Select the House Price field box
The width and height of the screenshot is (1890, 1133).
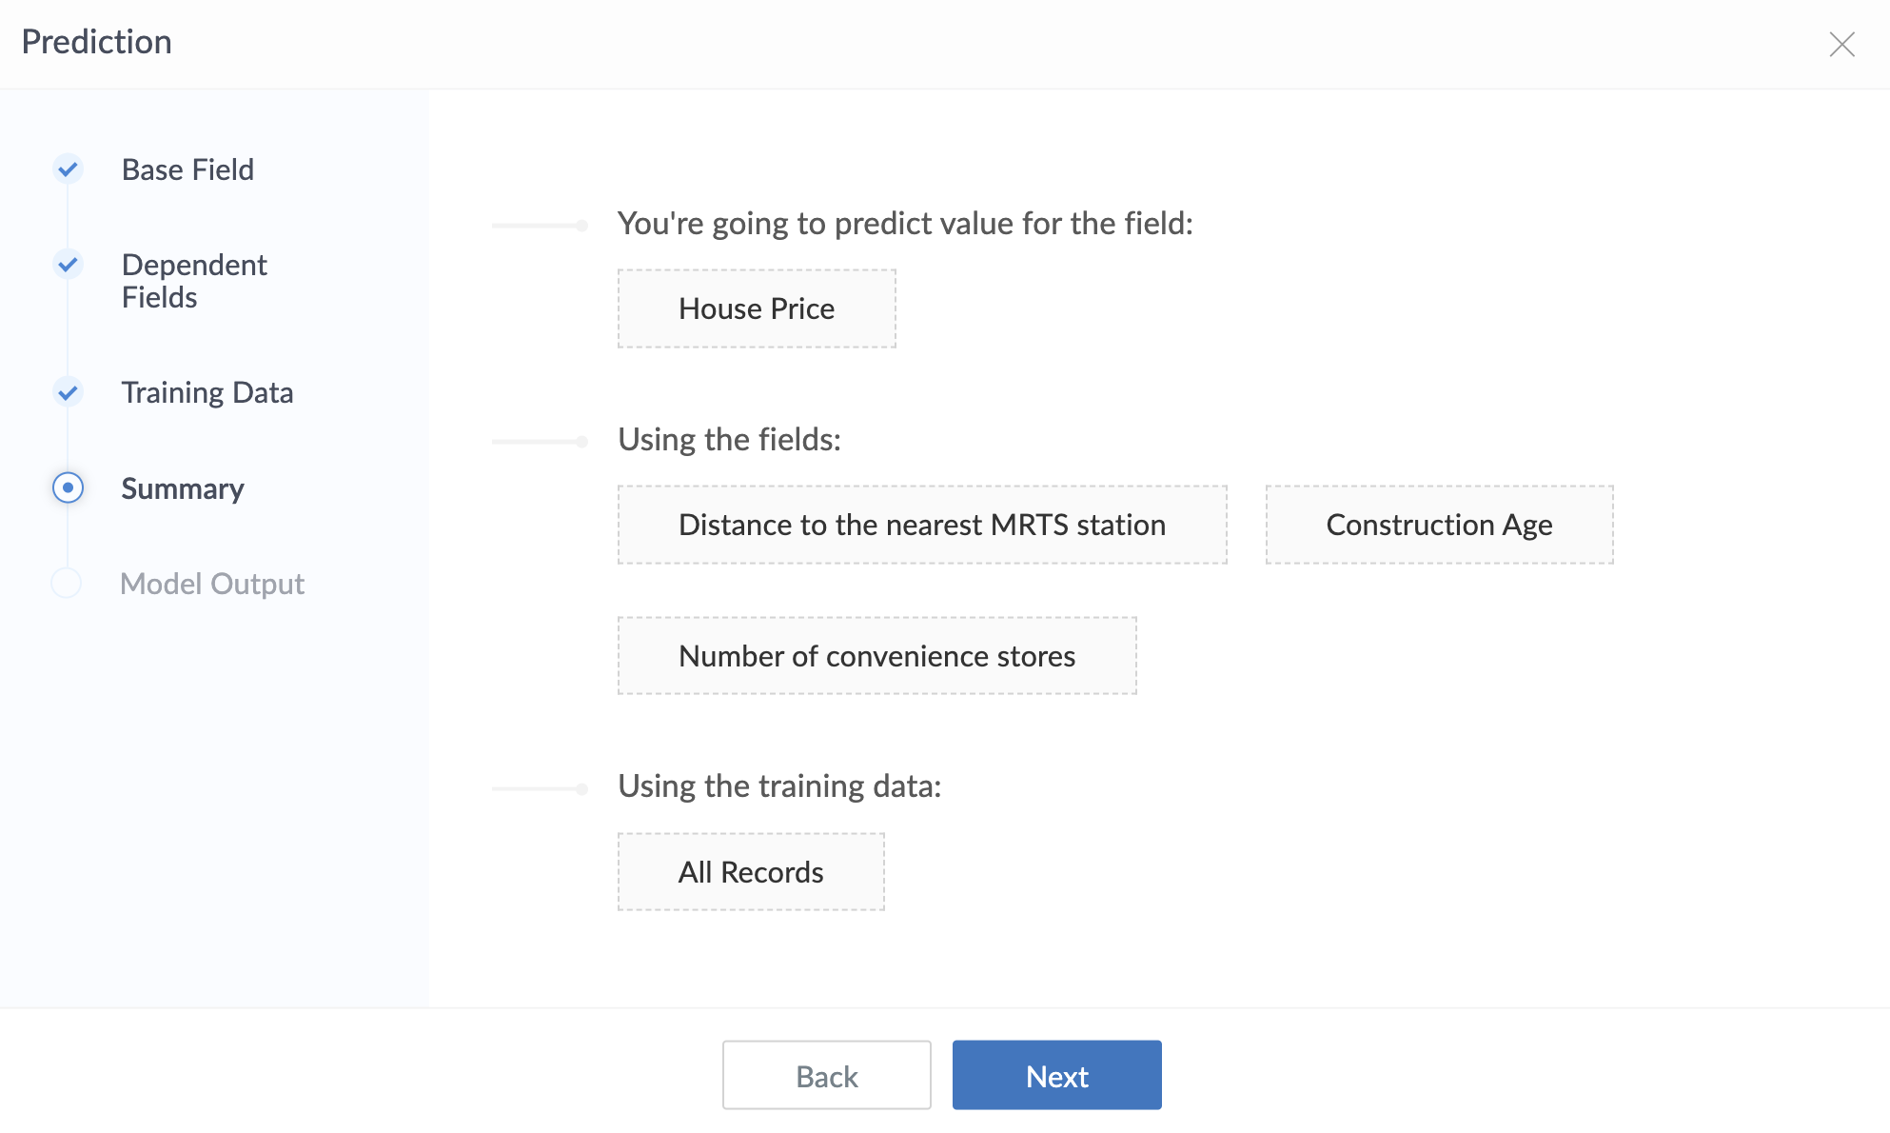[x=757, y=308]
